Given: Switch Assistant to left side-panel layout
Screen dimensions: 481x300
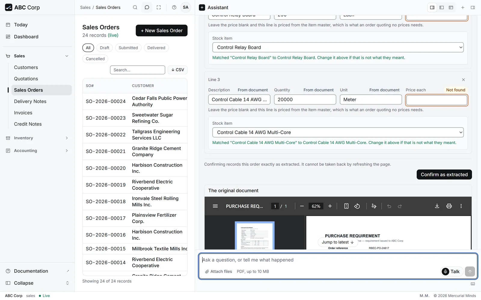Looking at the screenshot, I should click(442, 7).
